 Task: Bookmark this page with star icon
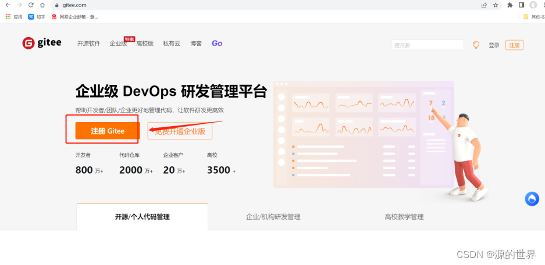point(496,5)
